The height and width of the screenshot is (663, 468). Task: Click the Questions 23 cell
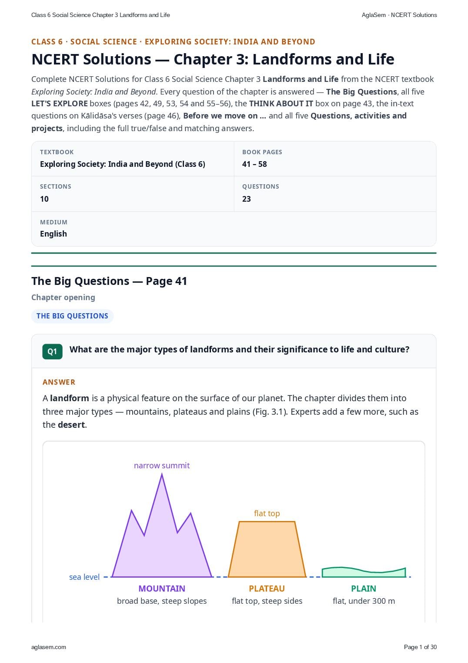[335, 194]
